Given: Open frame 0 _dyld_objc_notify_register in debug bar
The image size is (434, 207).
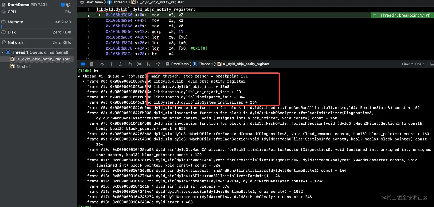Looking at the screenshot, I should point(243,64).
